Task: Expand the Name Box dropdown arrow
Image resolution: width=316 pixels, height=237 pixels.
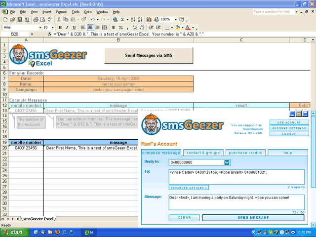Action: click(x=32, y=34)
